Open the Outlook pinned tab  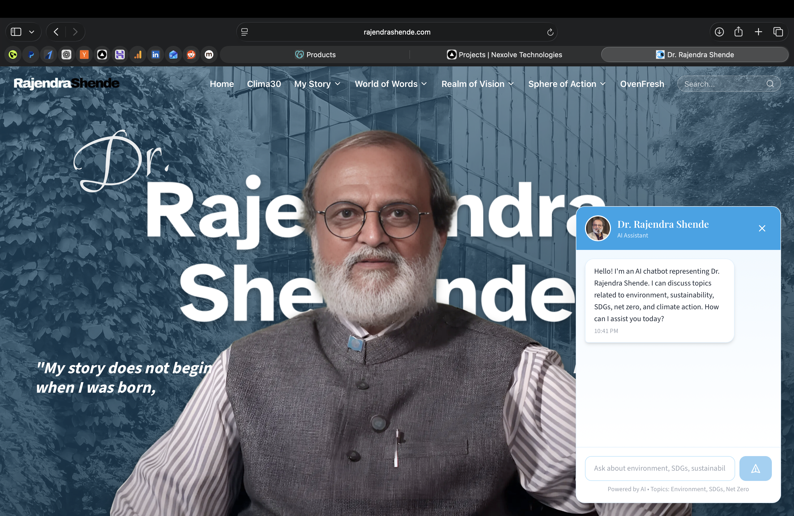pyautogui.click(x=173, y=54)
